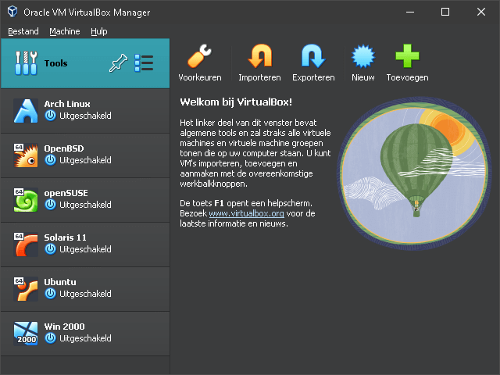Click the Exporteren label text
The height and width of the screenshot is (375, 500).
pos(313,77)
